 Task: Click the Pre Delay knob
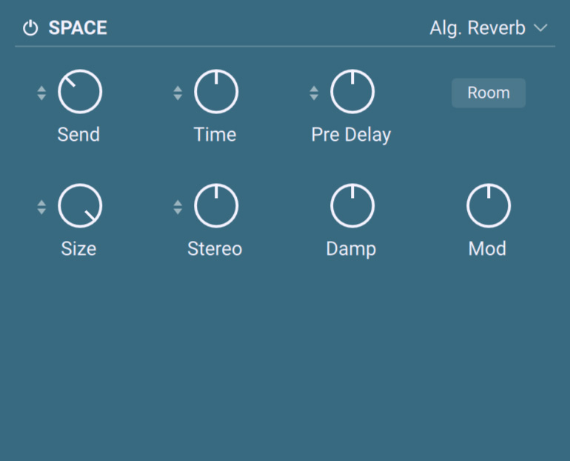click(352, 93)
